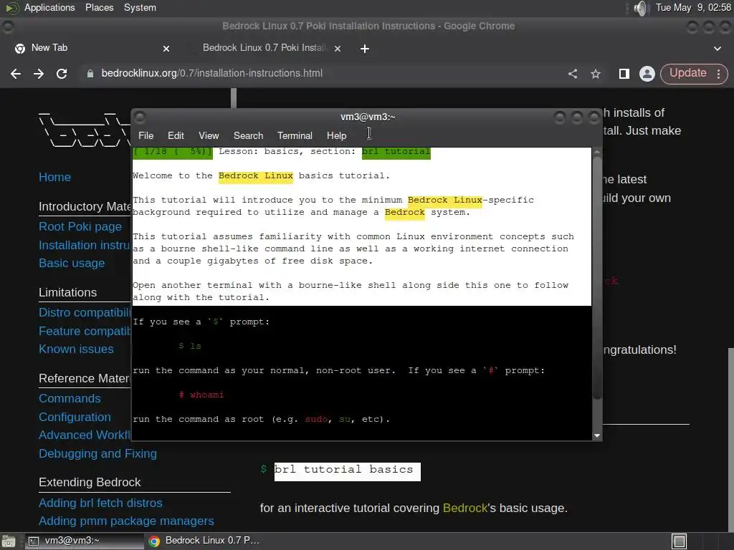The width and height of the screenshot is (734, 550).
Task: Open Adding pmm package managers link
Action: coord(126,521)
